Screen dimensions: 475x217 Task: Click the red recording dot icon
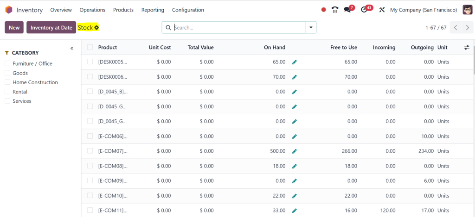[x=323, y=10]
